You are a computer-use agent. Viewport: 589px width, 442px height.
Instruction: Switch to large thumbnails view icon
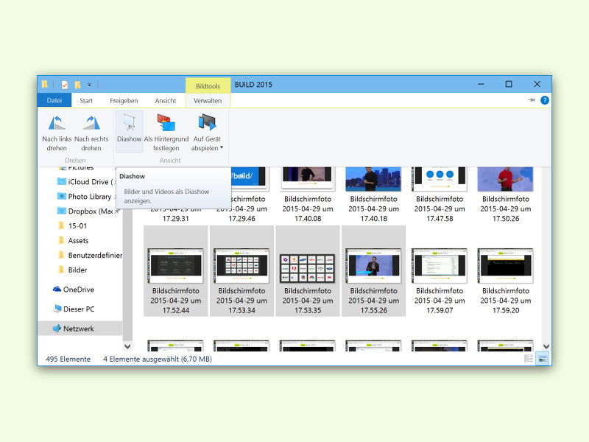click(542, 359)
